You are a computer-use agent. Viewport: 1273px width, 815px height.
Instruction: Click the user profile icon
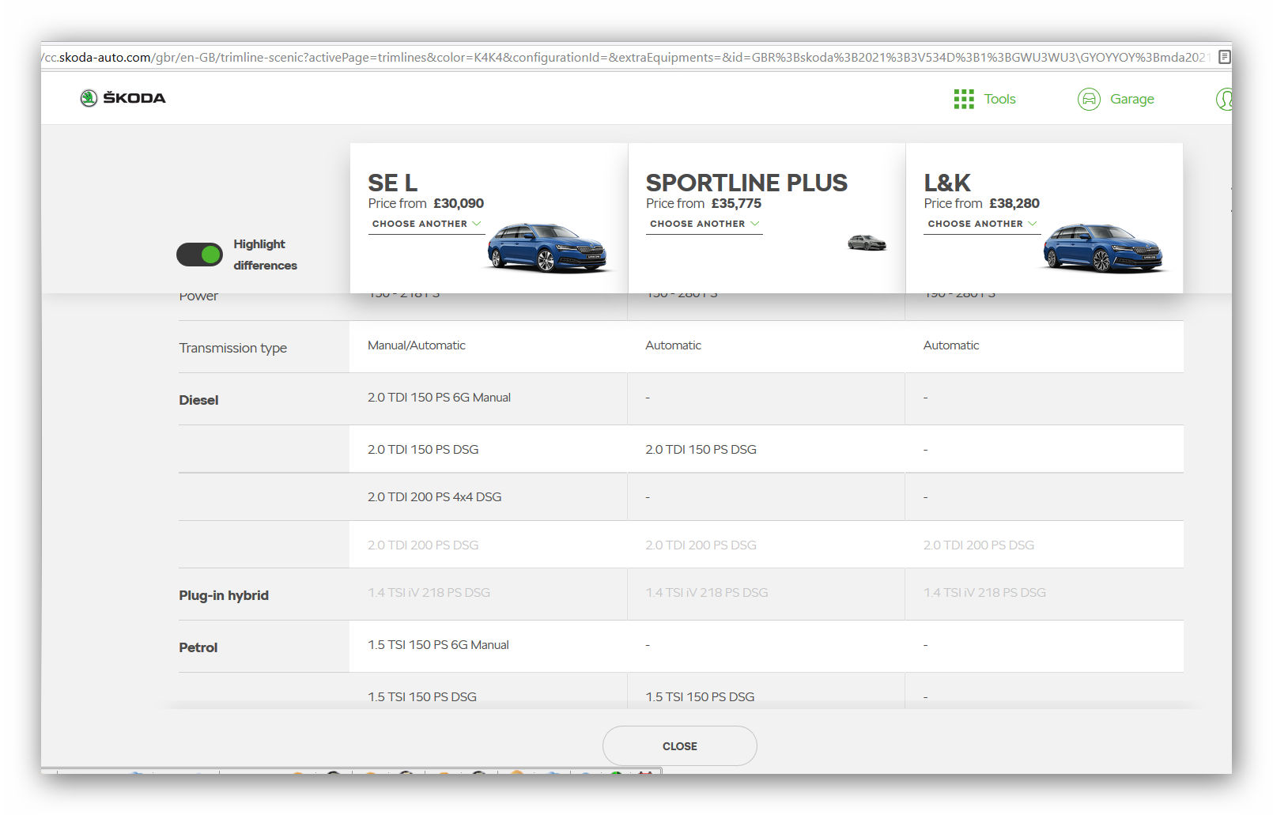tap(1225, 99)
